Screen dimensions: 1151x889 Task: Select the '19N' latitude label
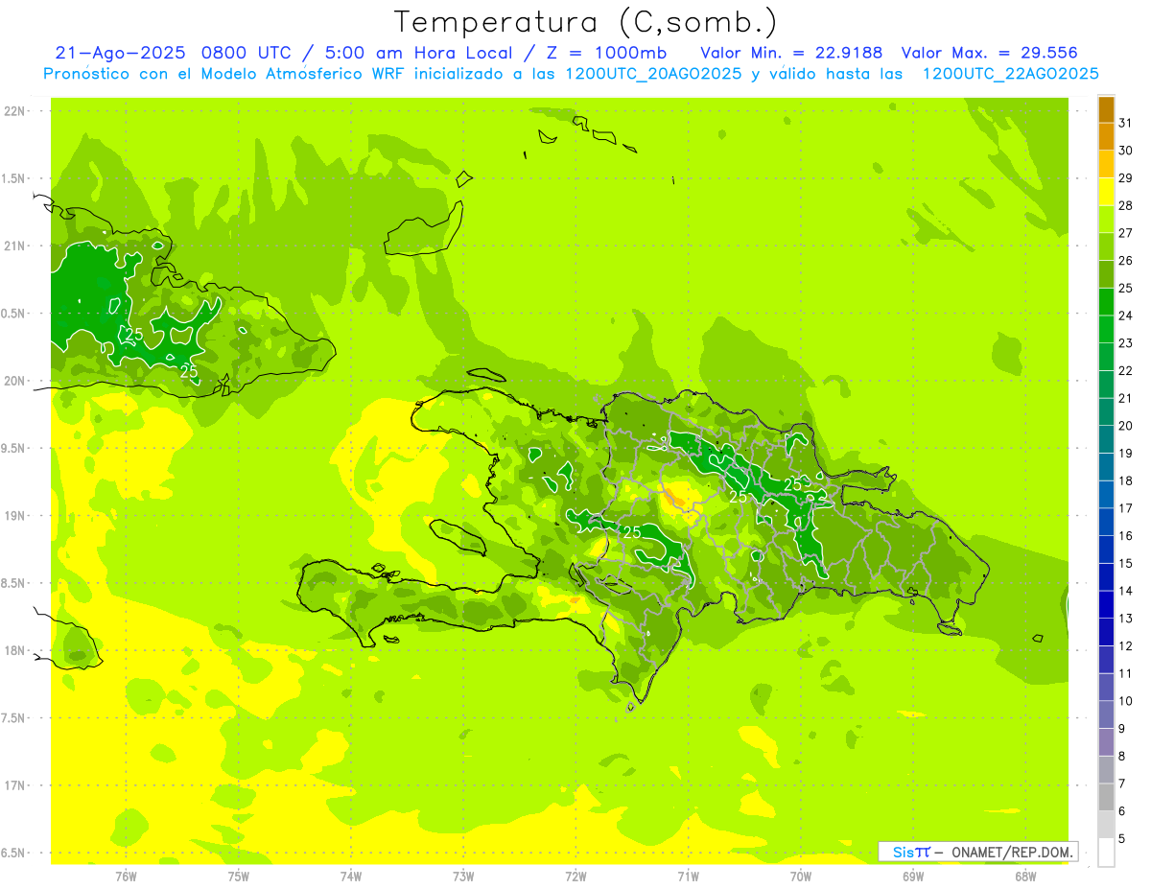click(x=15, y=516)
